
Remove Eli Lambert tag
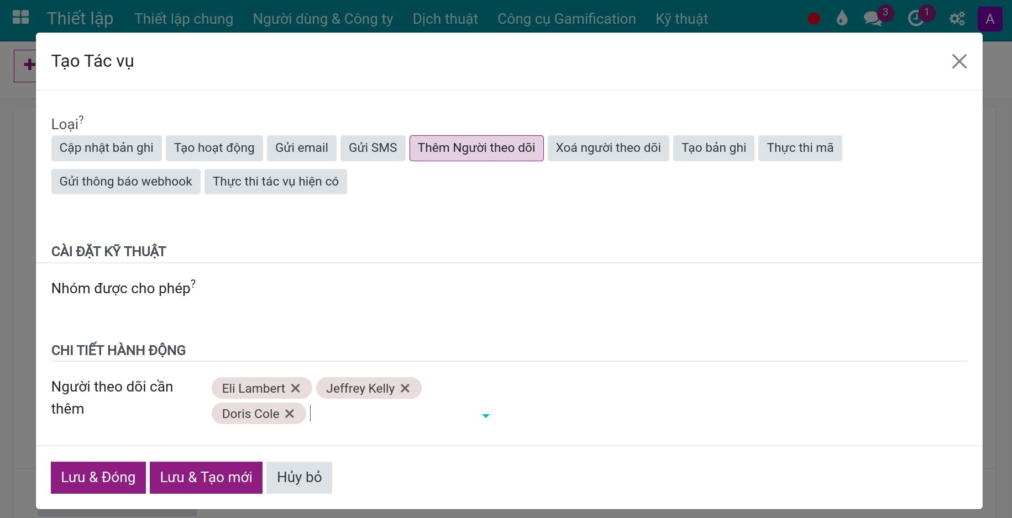click(296, 388)
